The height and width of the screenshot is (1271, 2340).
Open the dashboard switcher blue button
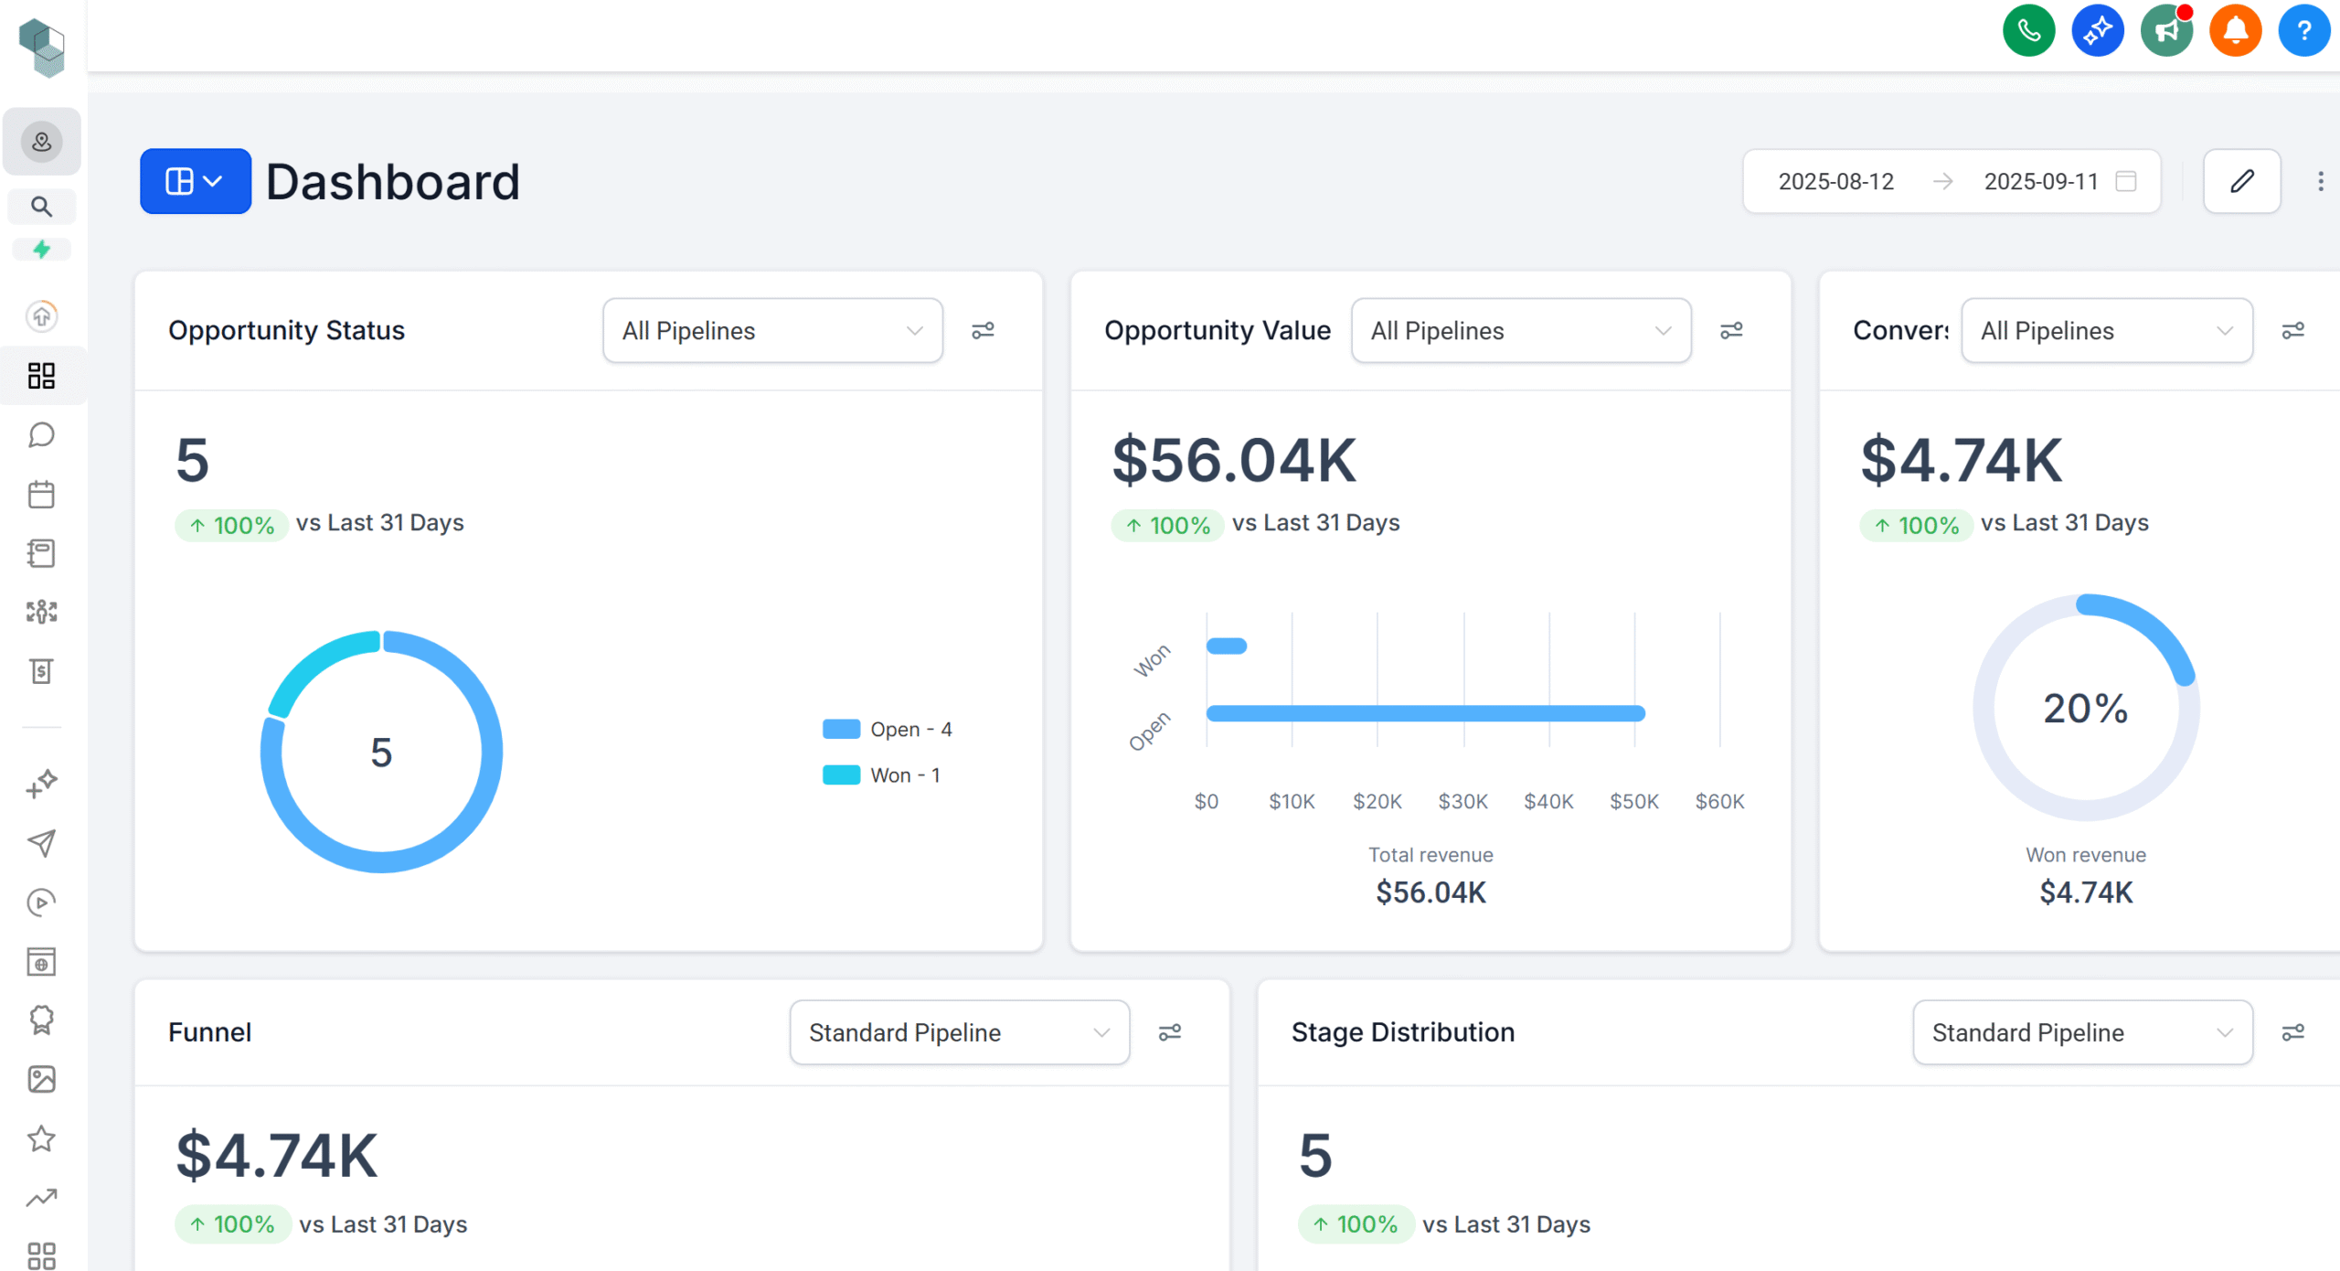pyautogui.click(x=195, y=181)
